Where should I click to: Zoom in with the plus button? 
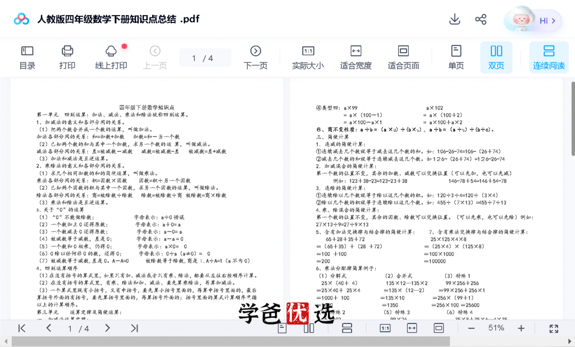(521, 328)
